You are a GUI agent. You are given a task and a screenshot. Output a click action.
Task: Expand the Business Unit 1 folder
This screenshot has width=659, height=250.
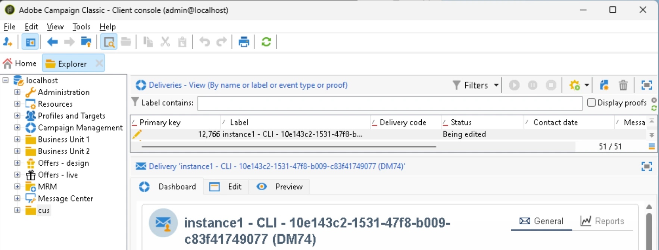pyautogui.click(x=17, y=139)
